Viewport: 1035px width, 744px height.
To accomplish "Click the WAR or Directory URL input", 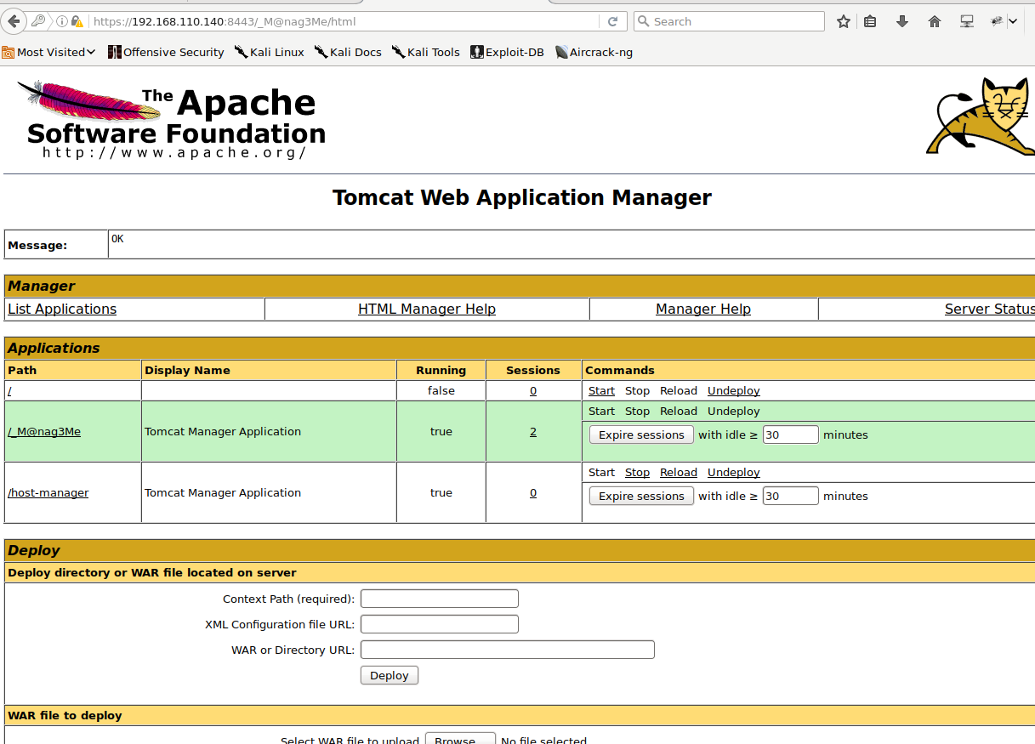I will [508, 650].
